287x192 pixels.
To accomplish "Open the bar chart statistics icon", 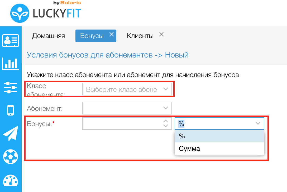I will pos(11,64).
